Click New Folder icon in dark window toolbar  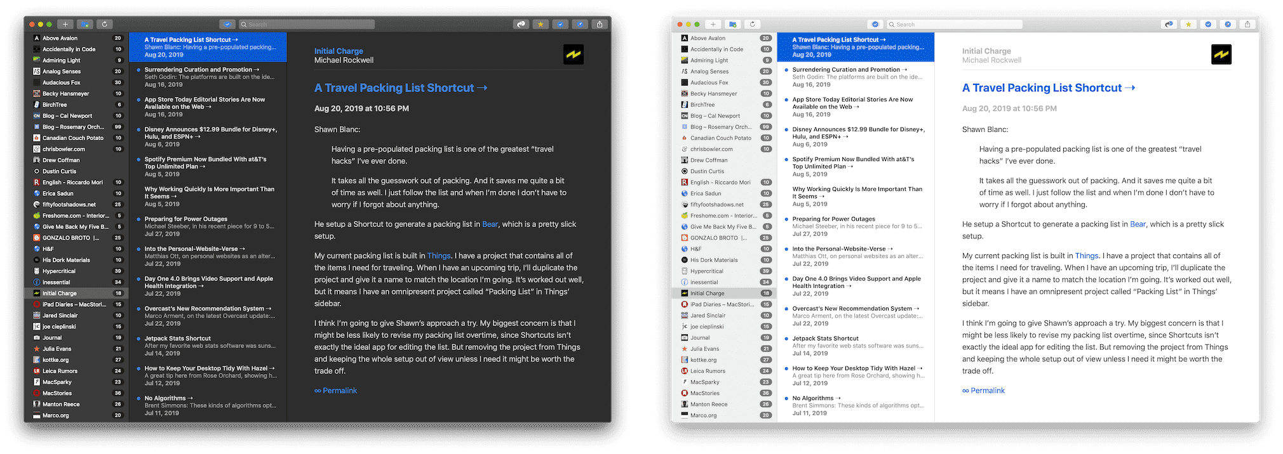pyautogui.click(x=85, y=24)
